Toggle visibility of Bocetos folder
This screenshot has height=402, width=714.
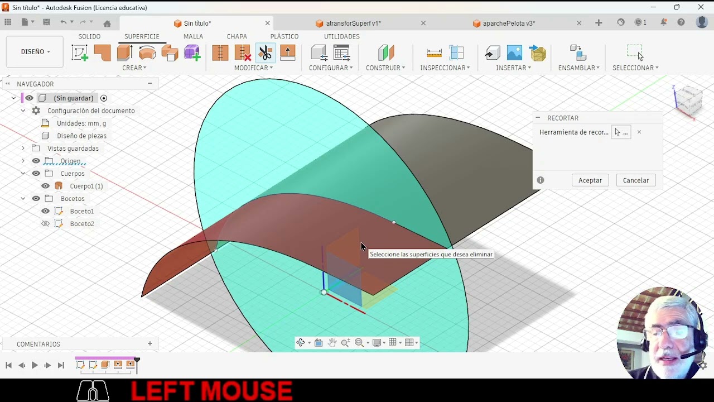36,199
